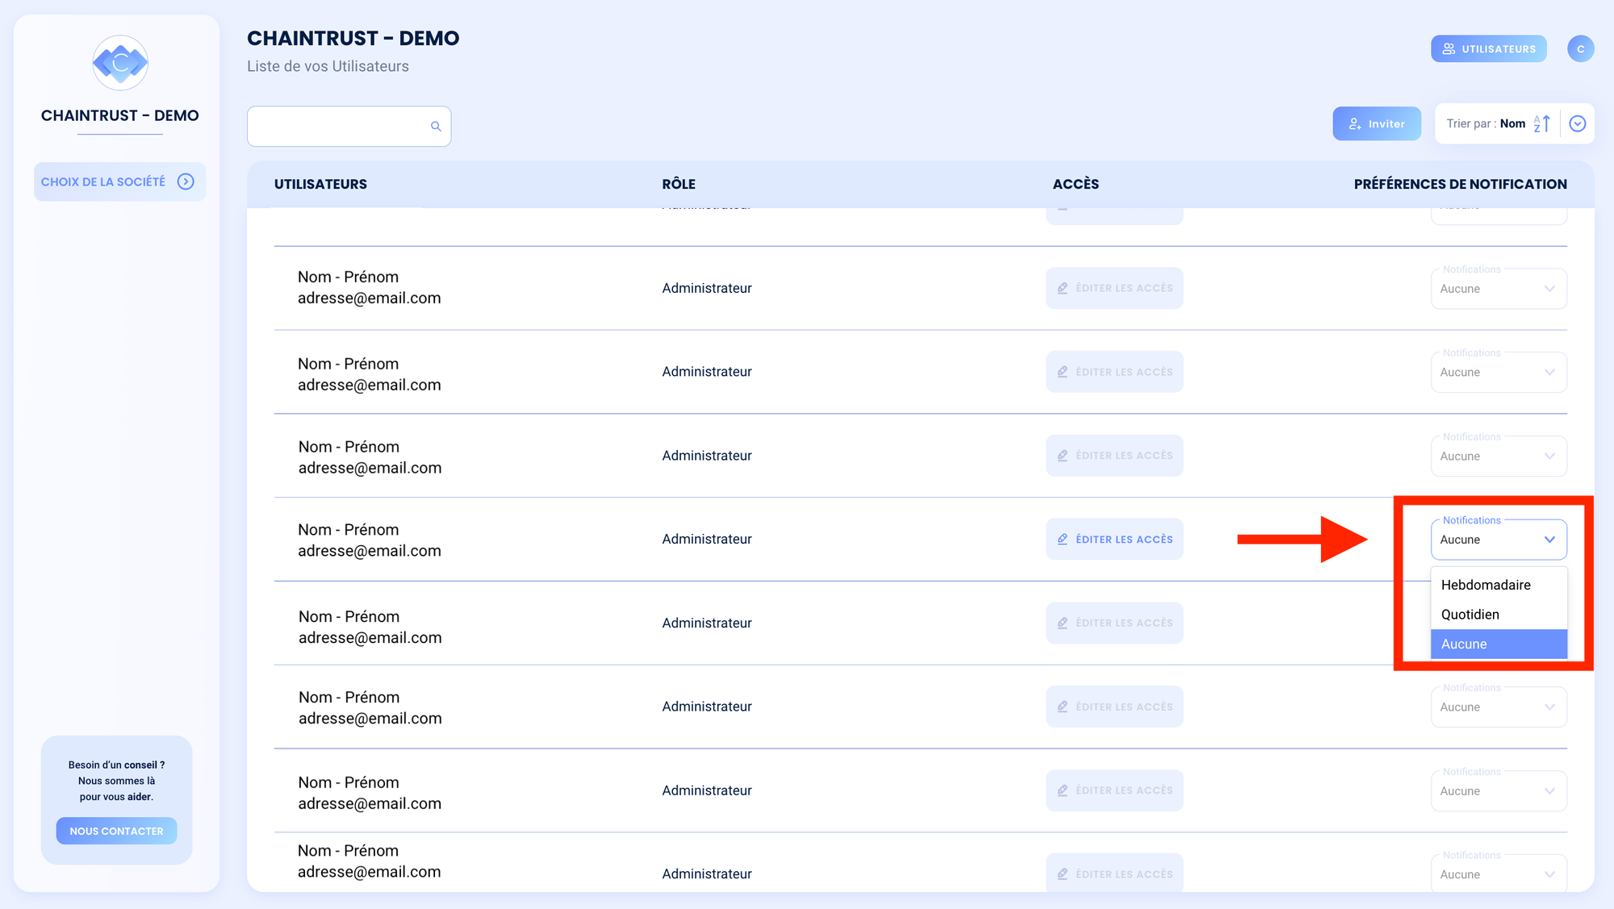Select Quotidien in notification dropdown
The height and width of the screenshot is (909, 1614).
[1499, 615]
